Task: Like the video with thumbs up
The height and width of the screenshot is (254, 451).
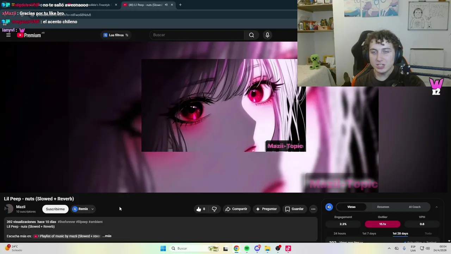Action: point(201,209)
